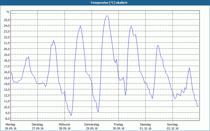Select the 14,0 axis value
The height and width of the screenshot is (131, 210).
coord(7,84)
